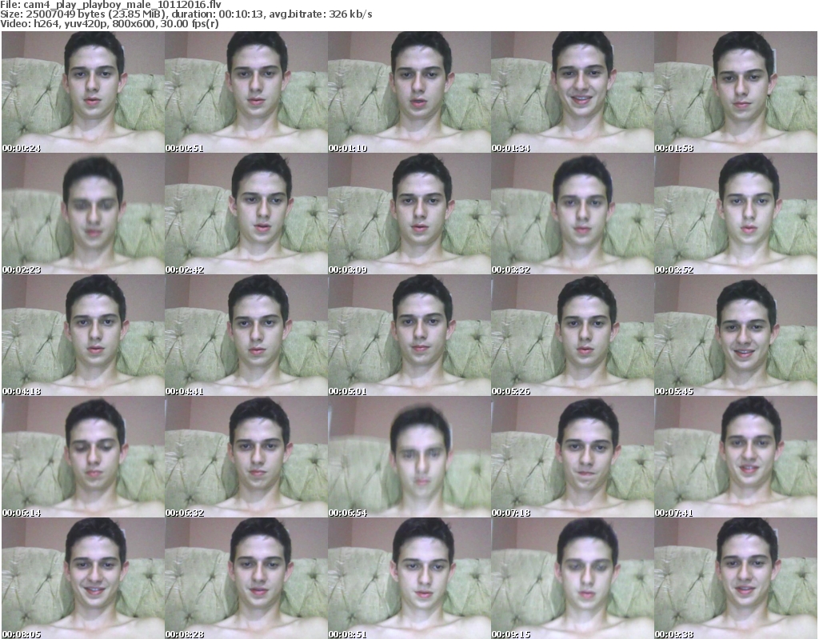Click the frame with timestamp 00:04:18

tap(83, 335)
